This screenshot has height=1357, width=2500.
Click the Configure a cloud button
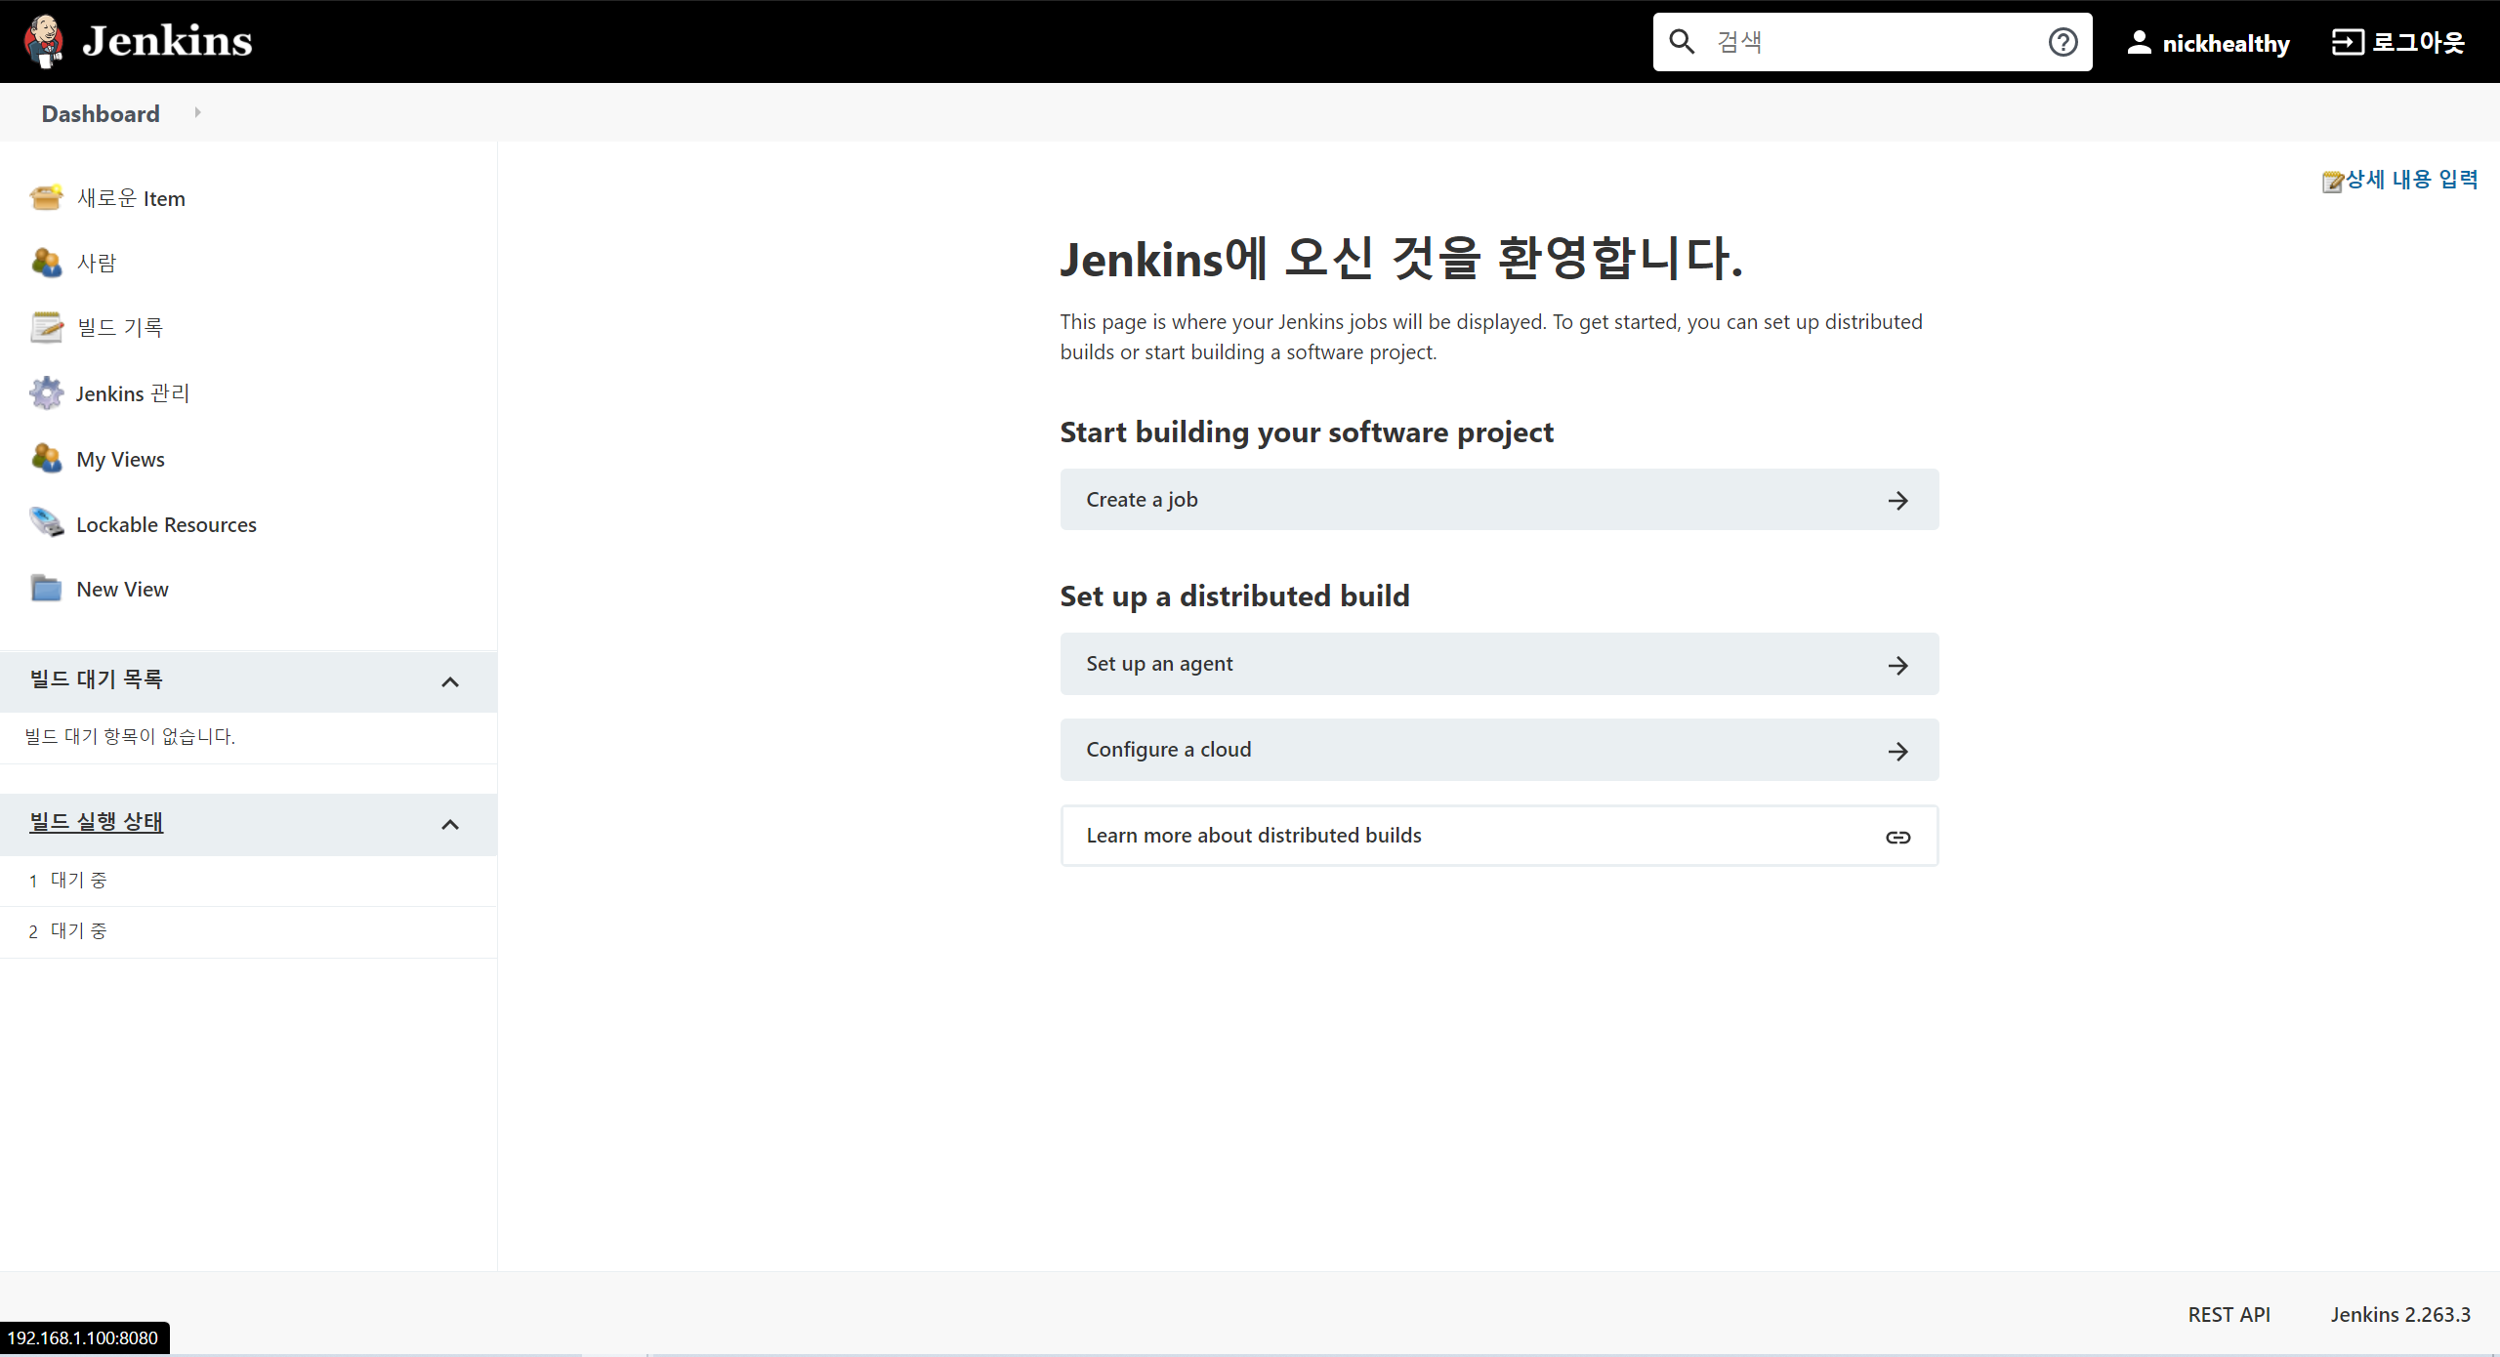point(1499,750)
